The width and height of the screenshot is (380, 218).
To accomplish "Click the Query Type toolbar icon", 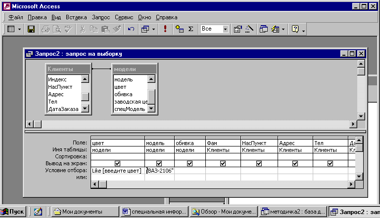I will point(145,29).
